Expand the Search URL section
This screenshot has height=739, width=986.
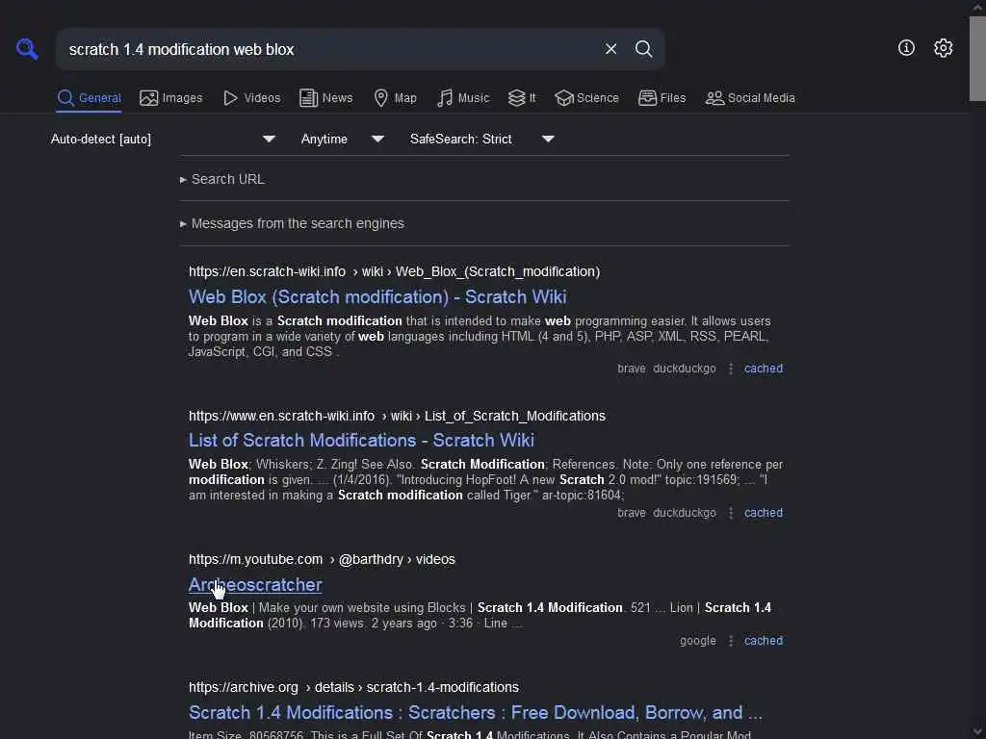pyautogui.click(x=222, y=179)
